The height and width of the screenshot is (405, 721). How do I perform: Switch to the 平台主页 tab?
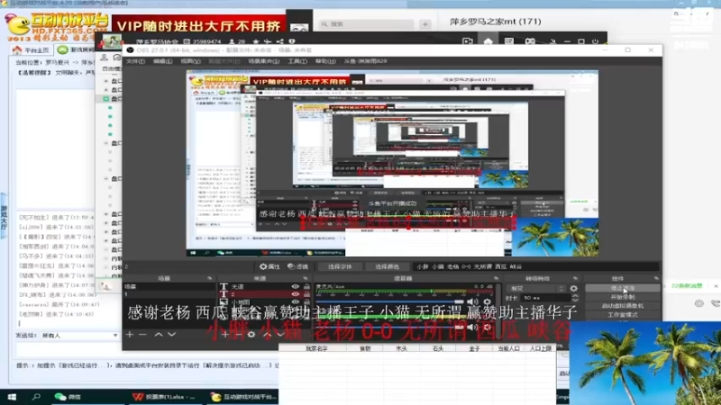(32, 49)
